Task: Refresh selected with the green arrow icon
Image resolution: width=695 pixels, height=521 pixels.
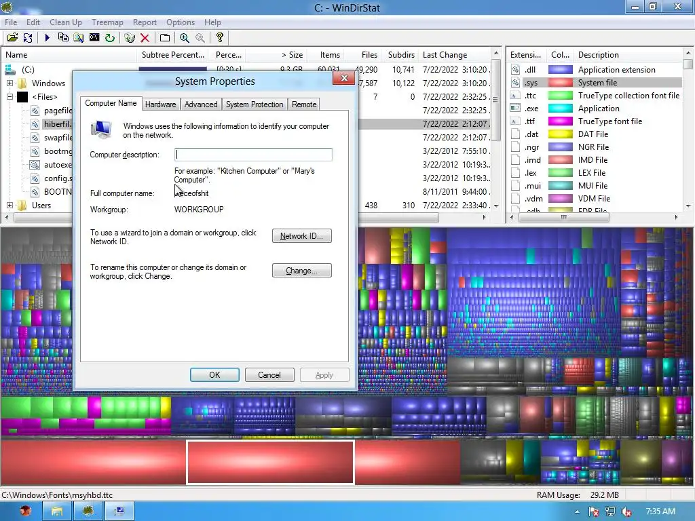Action: click(109, 38)
